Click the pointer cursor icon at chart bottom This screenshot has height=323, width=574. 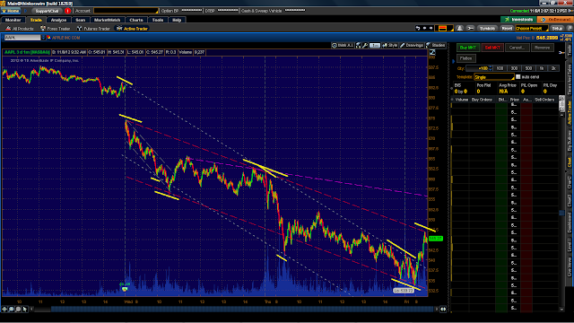tap(25, 310)
